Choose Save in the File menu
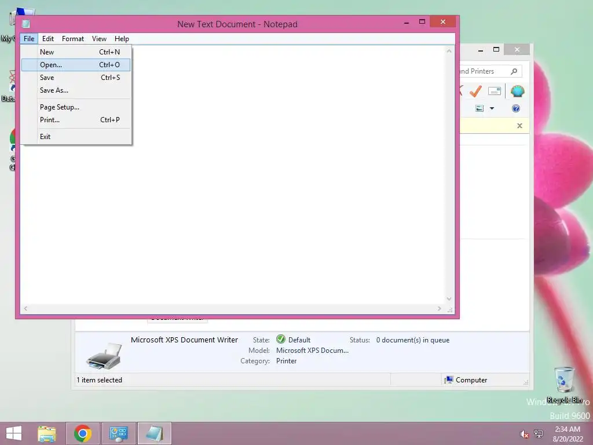Viewport: 593px width, 445px height. click(x=76, y=78)
